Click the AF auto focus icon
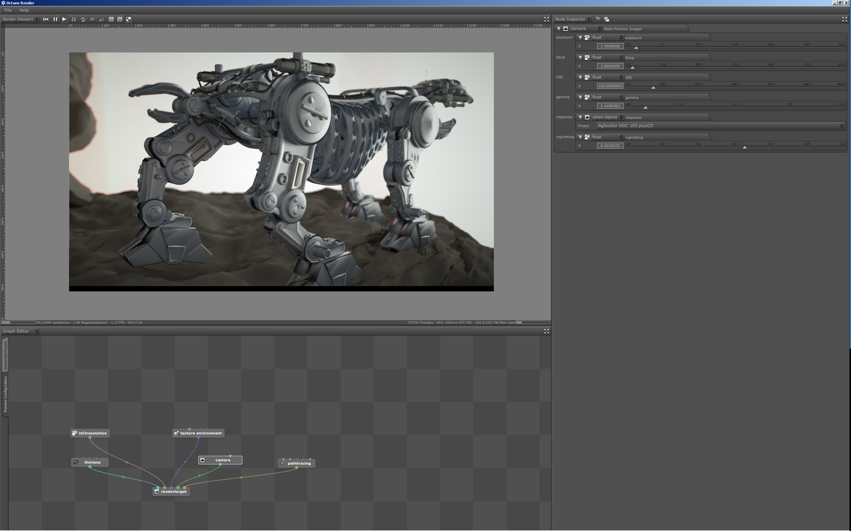 pos(93,19)
